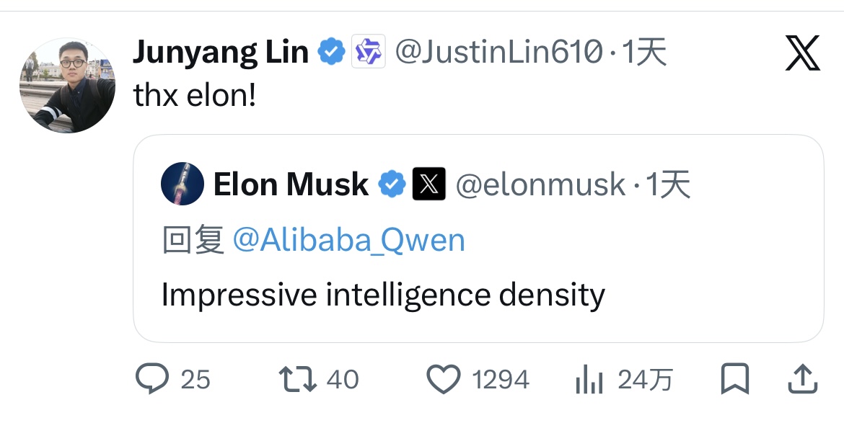Open Junyang Lin's profile picture

pyautogui.click(x=67, y=86)
